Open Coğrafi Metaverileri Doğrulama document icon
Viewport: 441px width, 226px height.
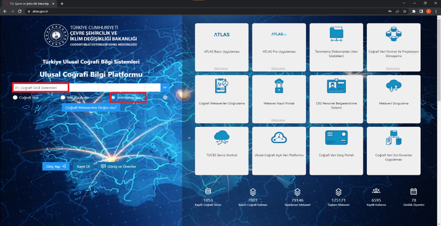222,86
